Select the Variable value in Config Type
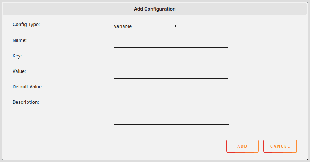Screen dimensions: 310x162 coord(123,26)
